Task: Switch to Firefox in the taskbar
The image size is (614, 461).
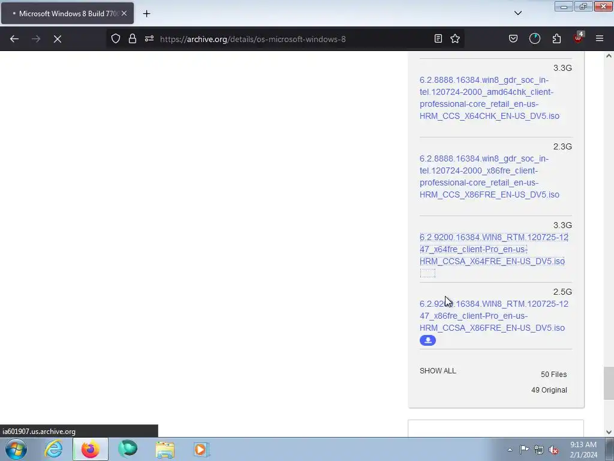Action: point(91,449)
